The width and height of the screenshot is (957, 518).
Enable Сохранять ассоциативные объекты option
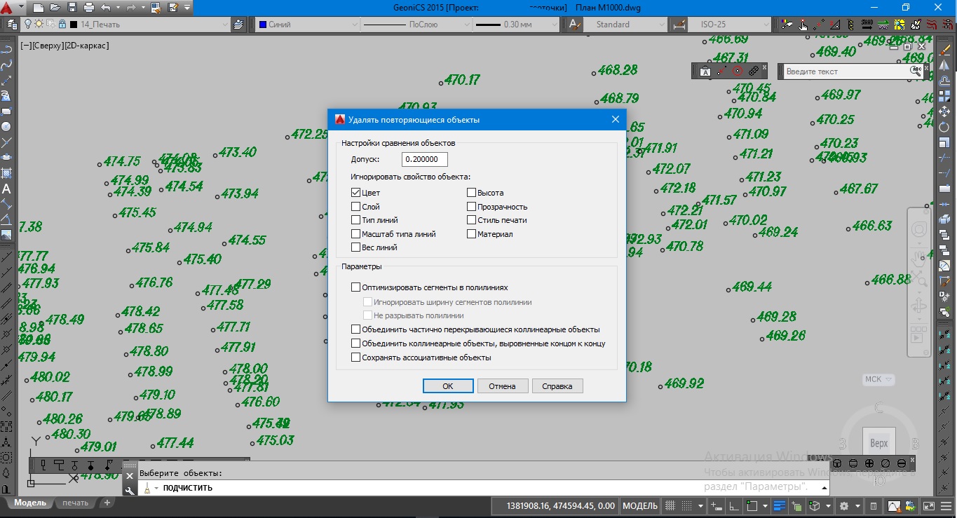tap(355, 357)
